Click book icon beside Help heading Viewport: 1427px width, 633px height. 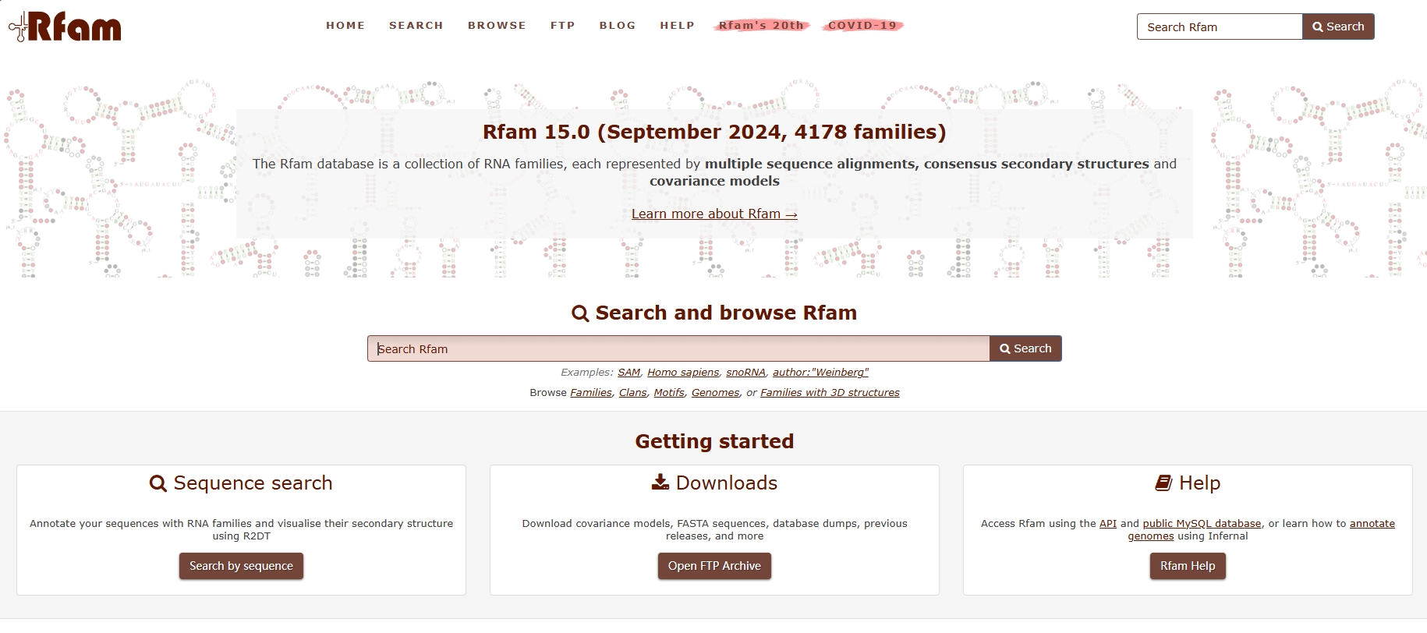coord(1163,483)
